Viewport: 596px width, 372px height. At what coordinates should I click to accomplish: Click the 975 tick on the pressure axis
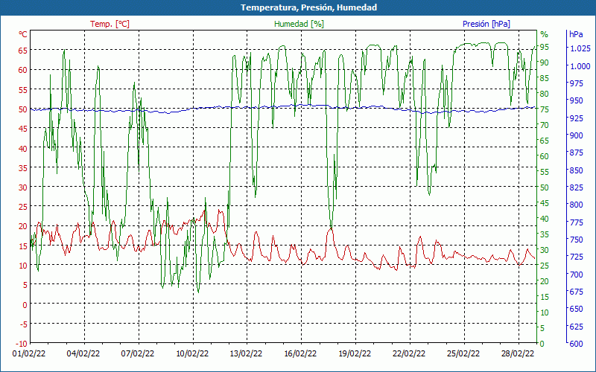pyautogui.click(x=576, y=83)
